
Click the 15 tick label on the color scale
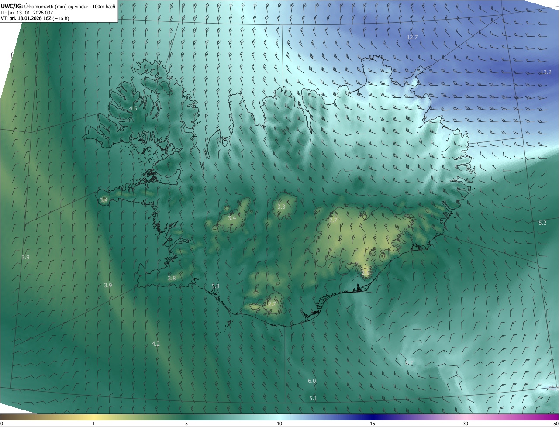pos(373,424)
